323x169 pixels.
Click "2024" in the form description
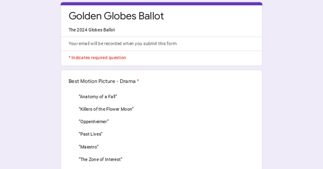82,30
